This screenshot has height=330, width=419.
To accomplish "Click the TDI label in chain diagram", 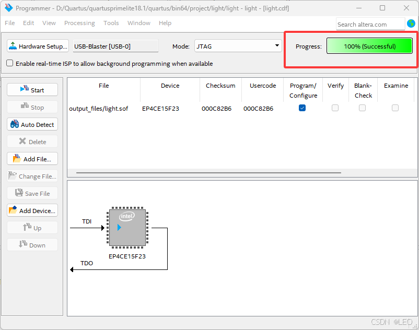I will [x=87, y=221].
